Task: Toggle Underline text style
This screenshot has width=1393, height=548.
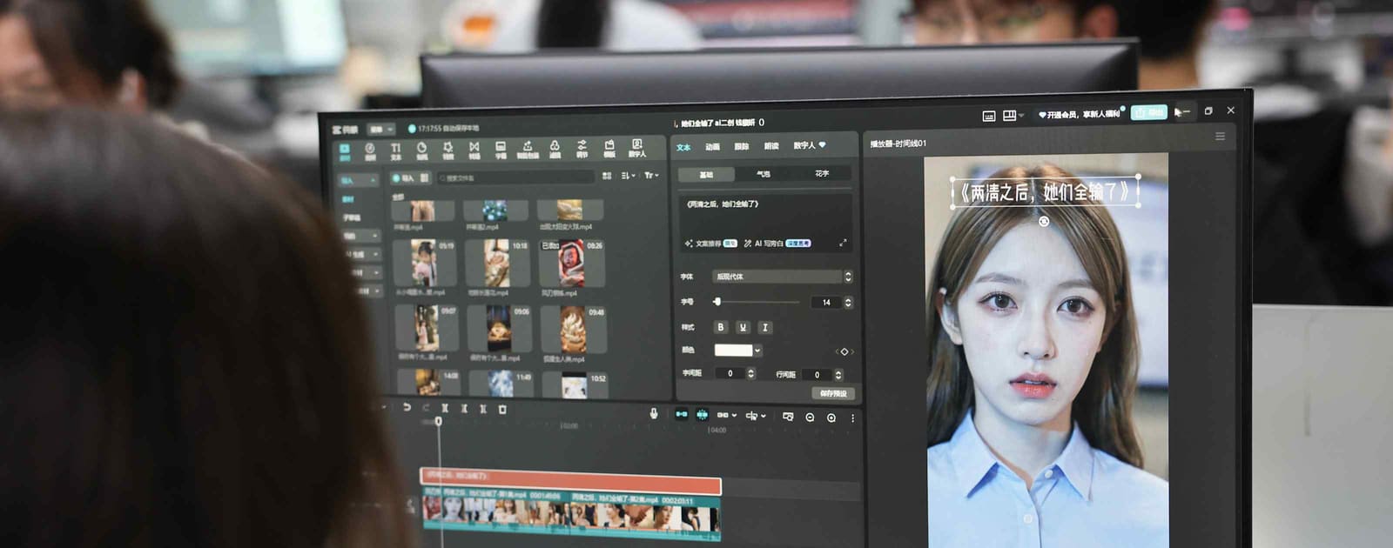Action: click(x=743, y=327)
